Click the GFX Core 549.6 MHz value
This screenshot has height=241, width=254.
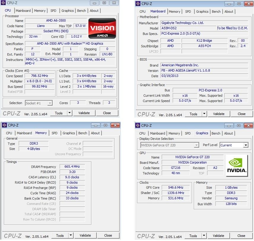[176, 187]
